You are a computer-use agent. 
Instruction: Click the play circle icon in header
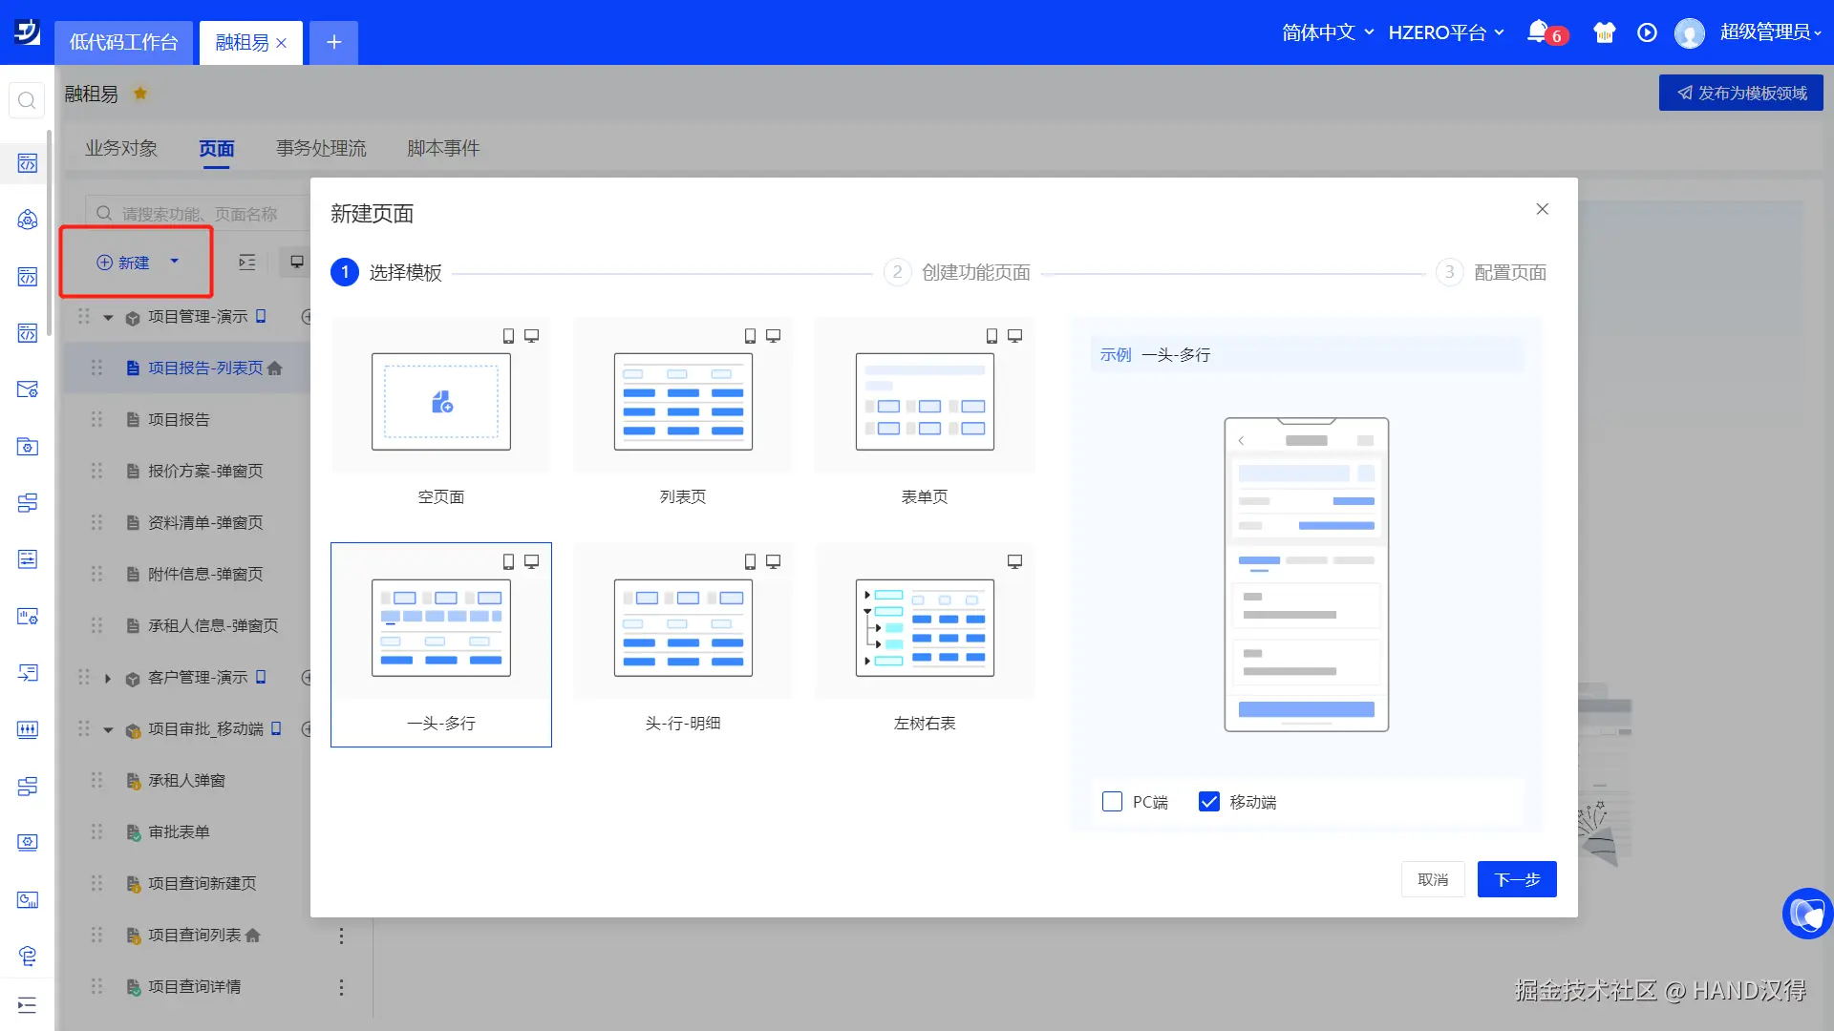pos(1647,32)
